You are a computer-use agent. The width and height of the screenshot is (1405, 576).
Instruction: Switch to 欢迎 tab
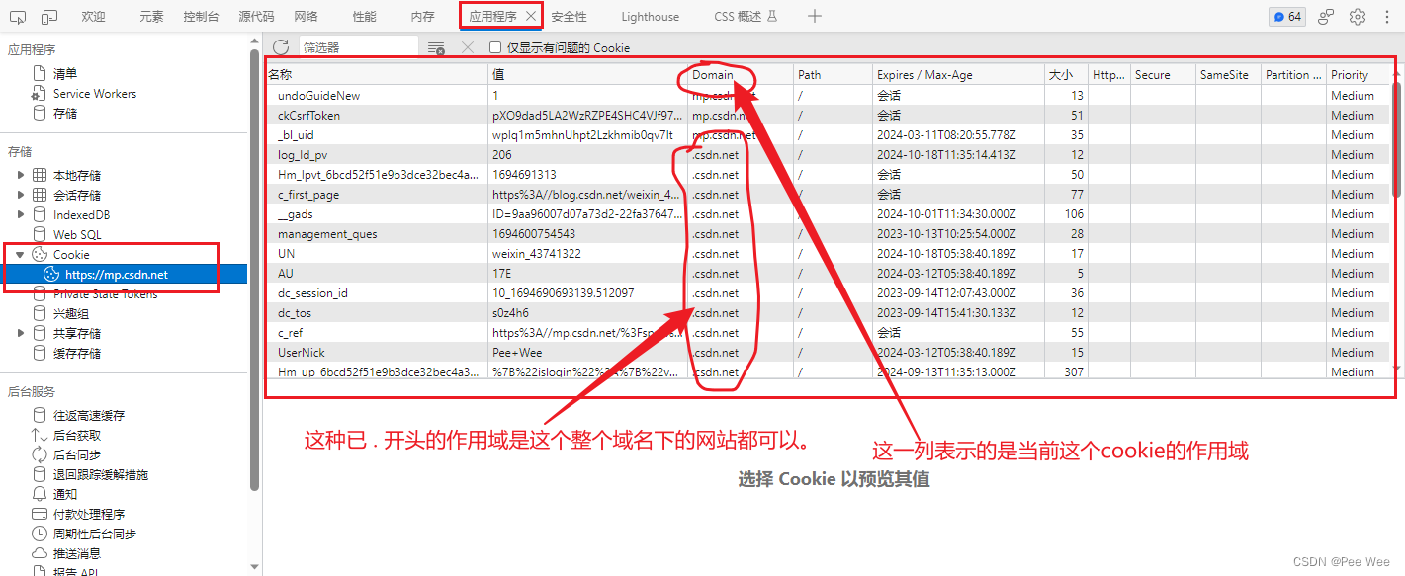pyautogui.click(x=94, y=17)
